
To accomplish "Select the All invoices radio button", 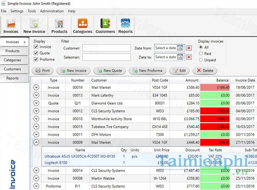I will pos(201,47).
